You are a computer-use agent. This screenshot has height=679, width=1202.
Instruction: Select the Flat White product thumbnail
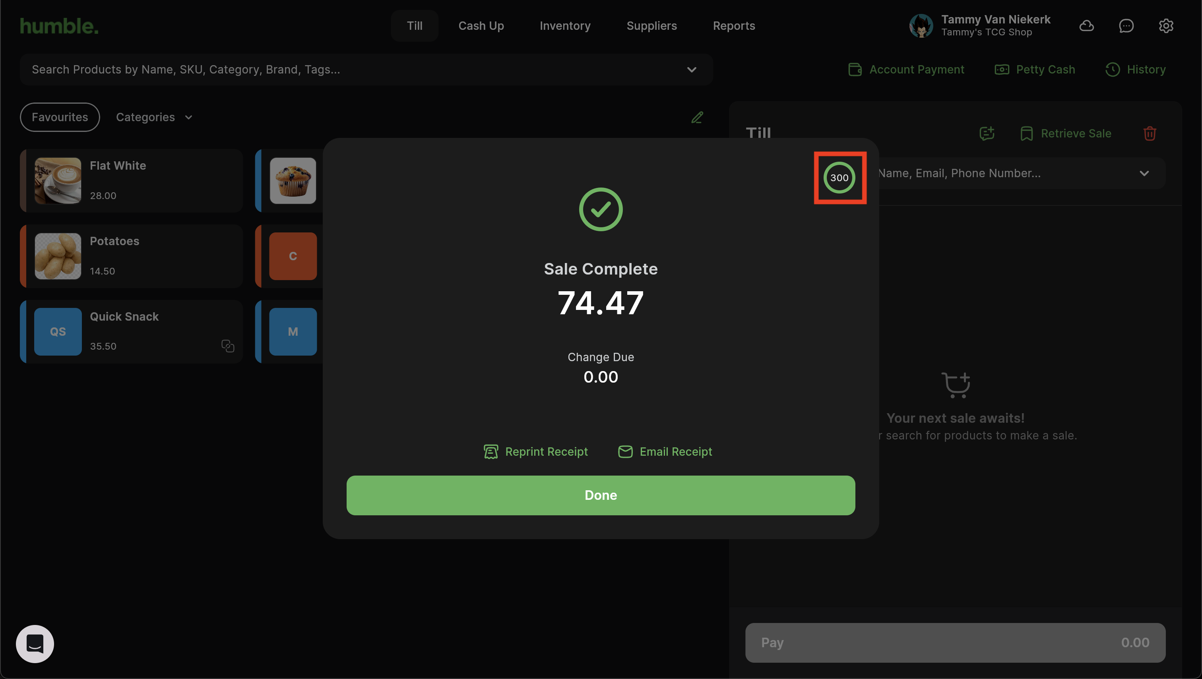pos(58,181)
